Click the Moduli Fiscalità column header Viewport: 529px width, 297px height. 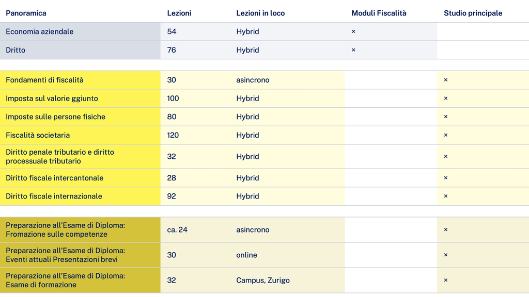(379, 13)
